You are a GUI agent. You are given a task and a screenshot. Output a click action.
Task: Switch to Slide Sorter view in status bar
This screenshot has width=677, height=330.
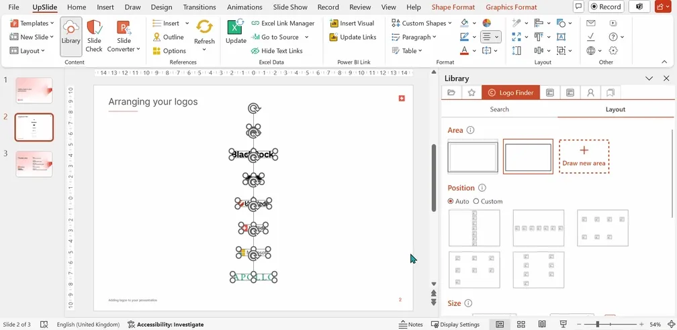click(521, 325)
